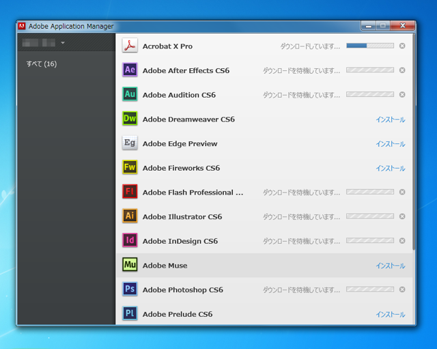Image resolution: width=437 pixels, height=349 pixels.
Task: Cancel the Audition CS6 queued download
Action: pyautogui.click(x=402, y=94)
